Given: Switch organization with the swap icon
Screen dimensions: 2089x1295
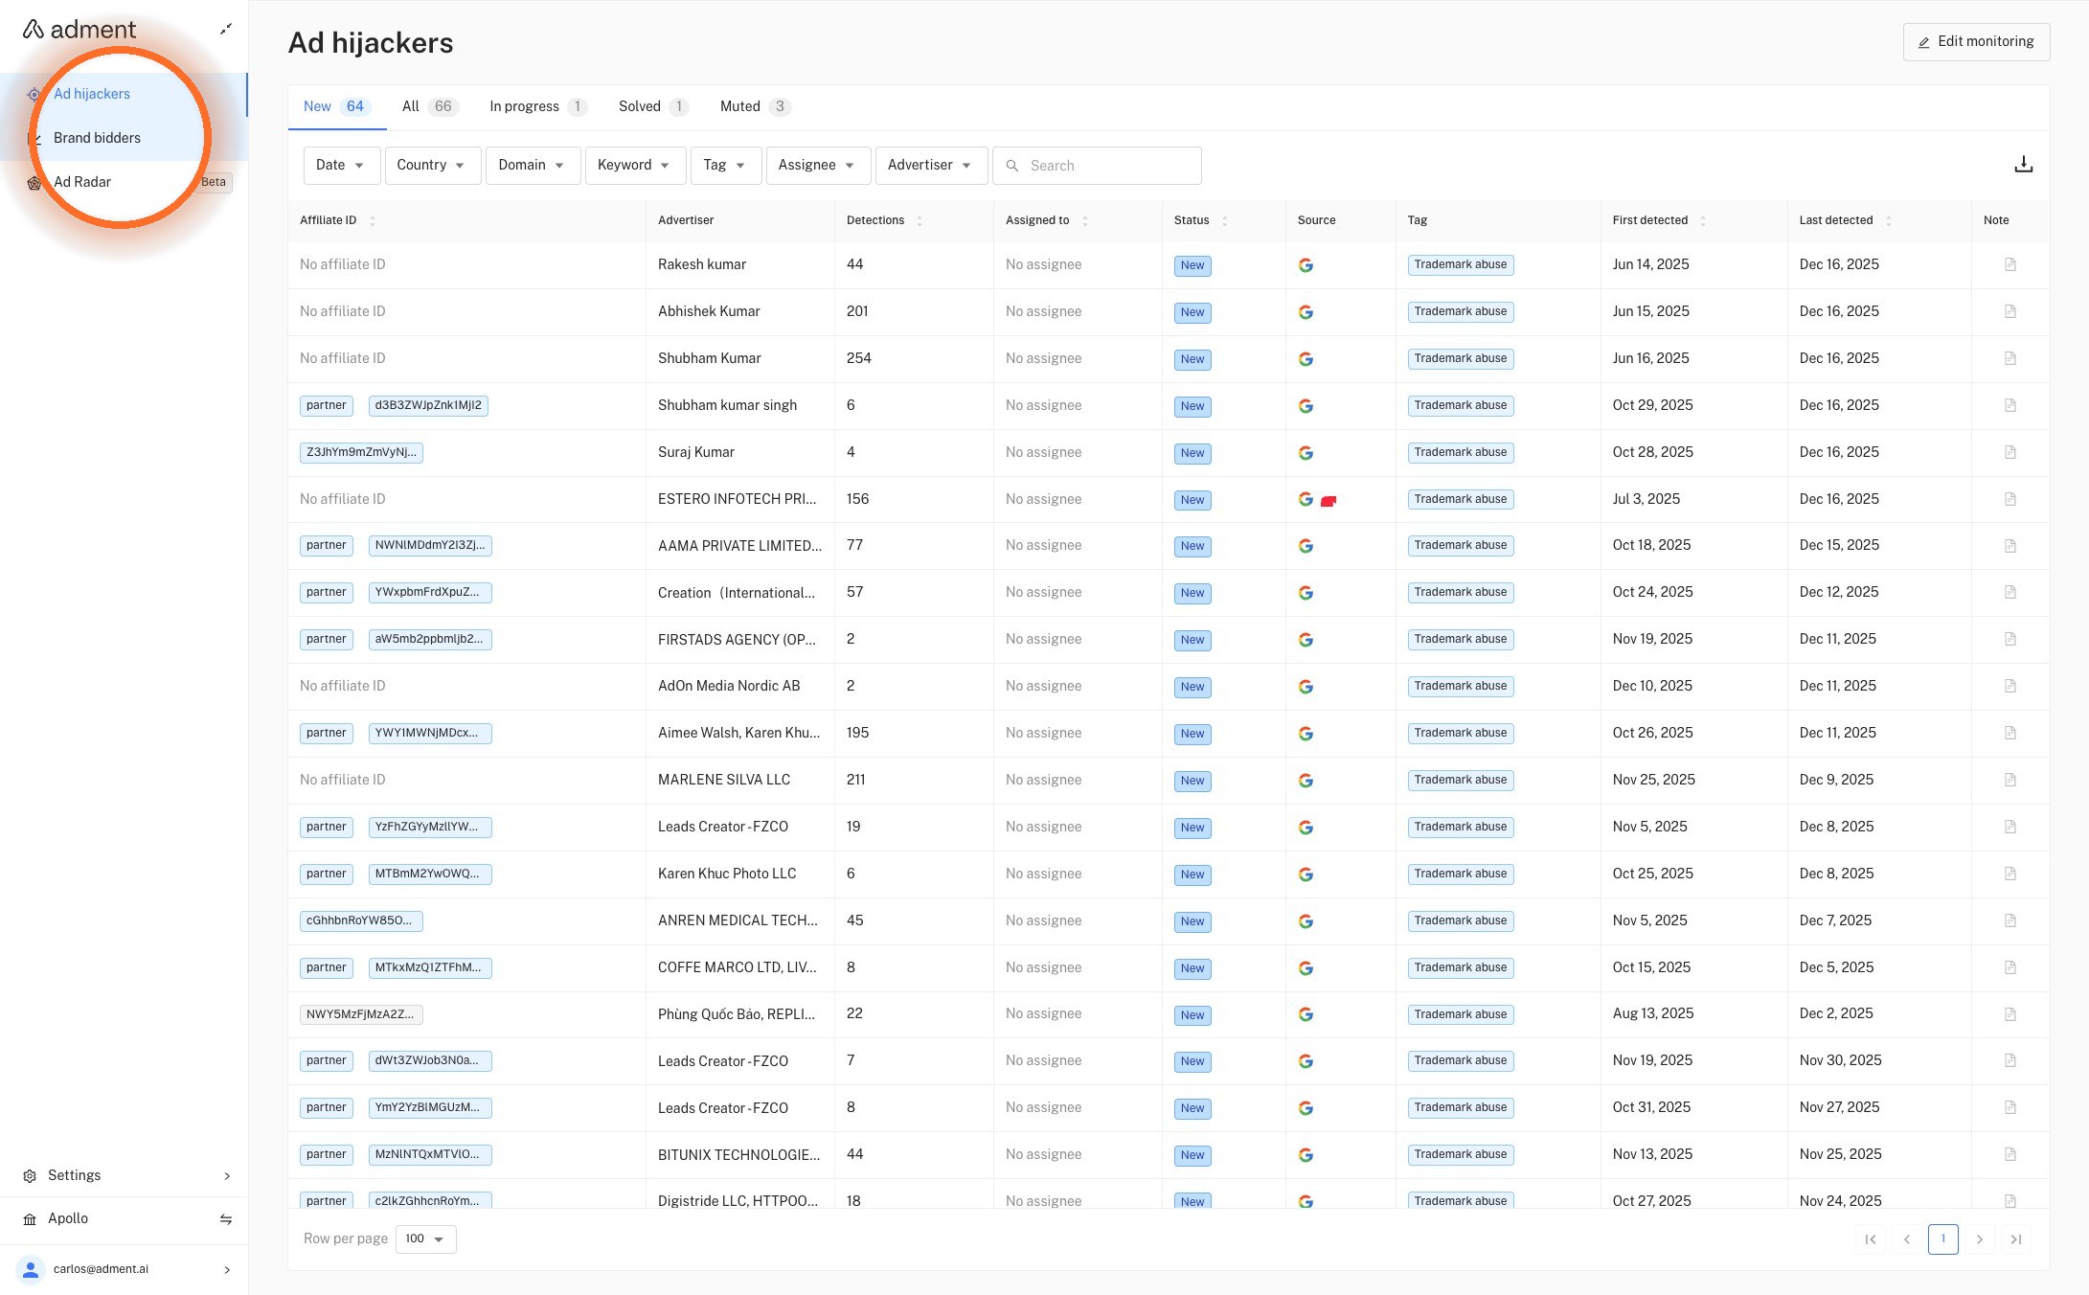Looking at the screenshot, I should click(226, 1219).
